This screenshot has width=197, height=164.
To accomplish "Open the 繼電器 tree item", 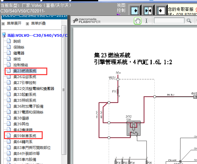I will click(19, 53).
